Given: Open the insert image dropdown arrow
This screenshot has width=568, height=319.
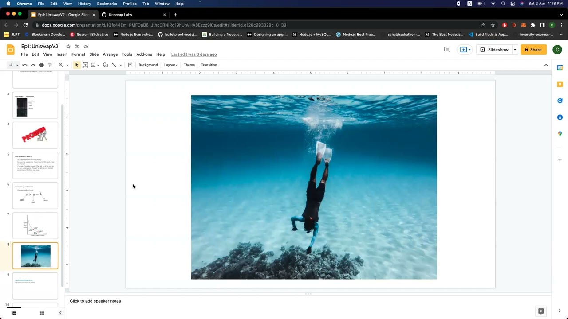Looking at the screenshot, I should click(98, 65).
